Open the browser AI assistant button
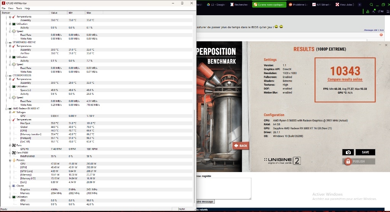 click(x=380, y=11)
